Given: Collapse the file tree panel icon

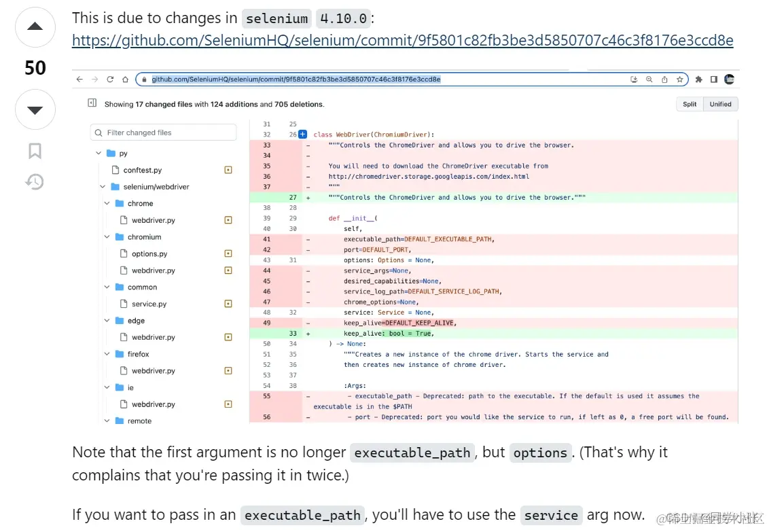Looking at the screenshot, I should pyautogui.click(x=92, y=103).
